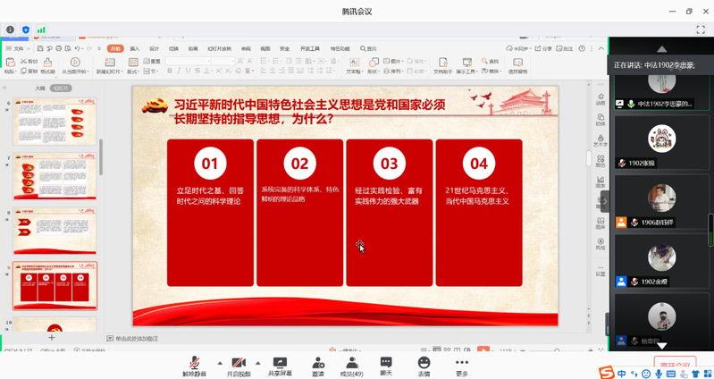
Task: Open the members list (成员 49)
Action: (352, 366)
